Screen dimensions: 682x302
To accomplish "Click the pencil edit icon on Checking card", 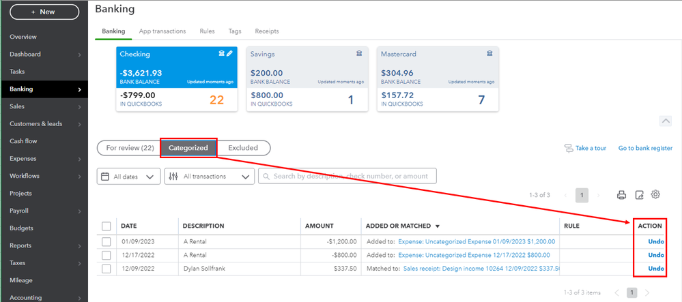I will point(230,53).
